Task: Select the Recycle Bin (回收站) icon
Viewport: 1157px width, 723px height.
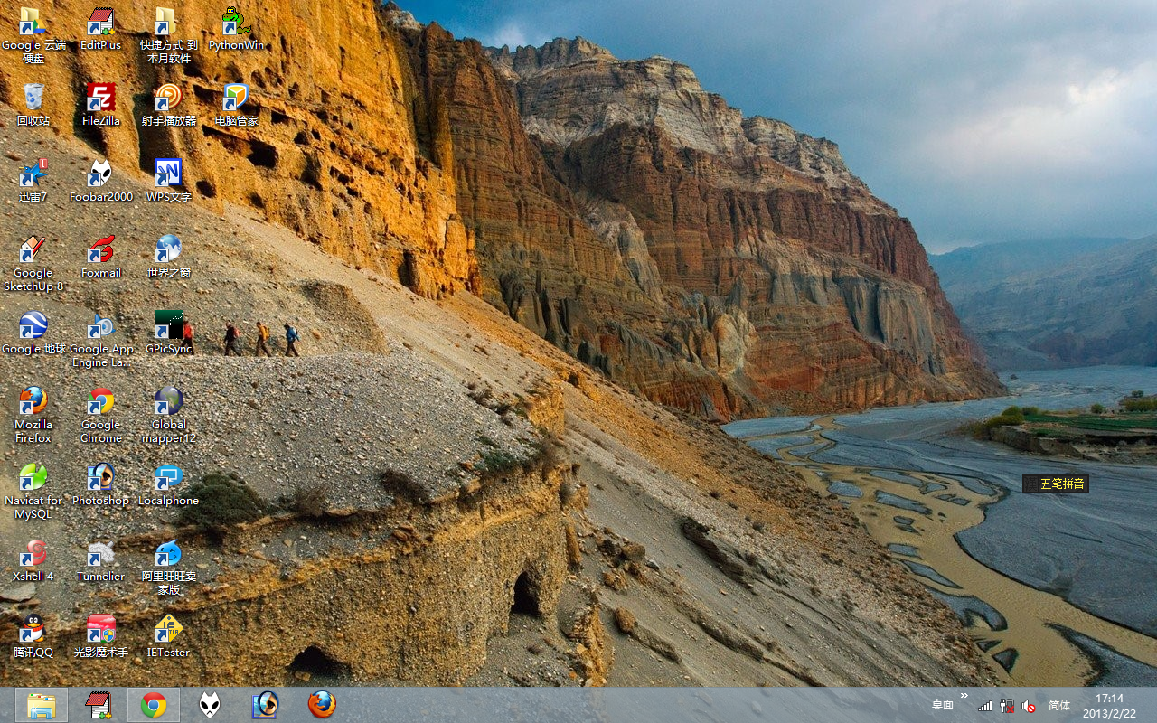Action: (33, 98)
